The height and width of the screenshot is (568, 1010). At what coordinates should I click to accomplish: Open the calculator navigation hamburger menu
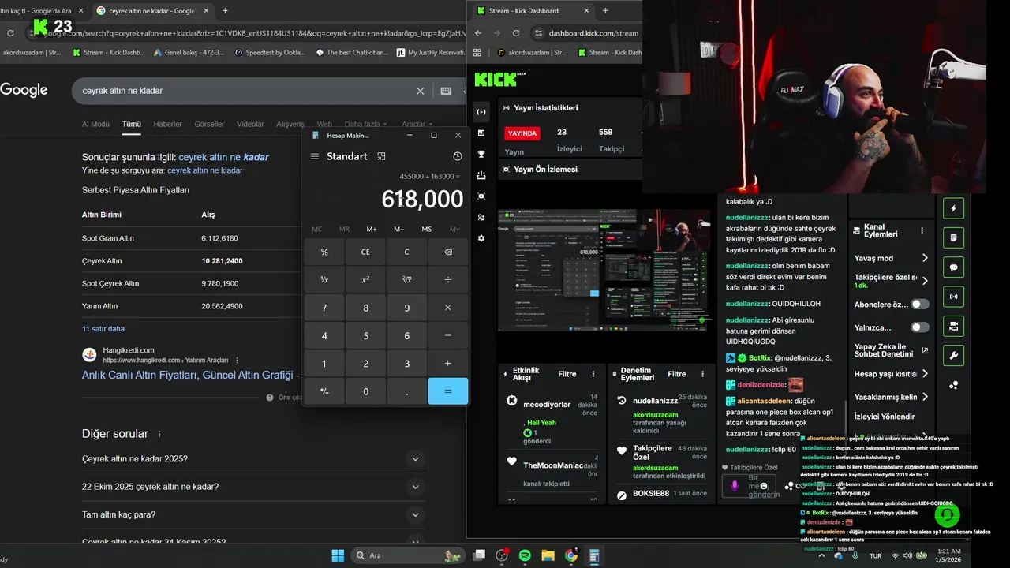314,156
